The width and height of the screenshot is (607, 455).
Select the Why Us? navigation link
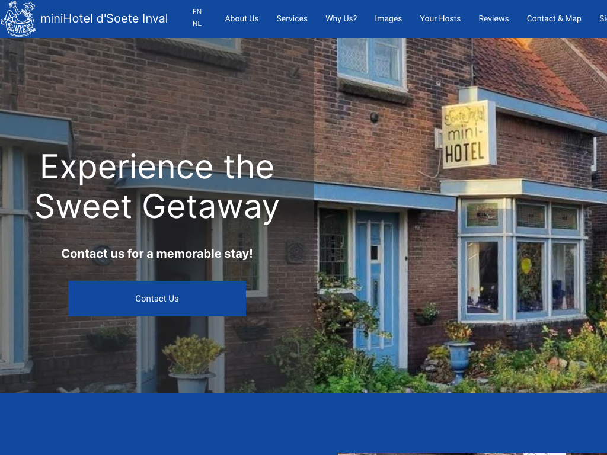pos(341,18)
